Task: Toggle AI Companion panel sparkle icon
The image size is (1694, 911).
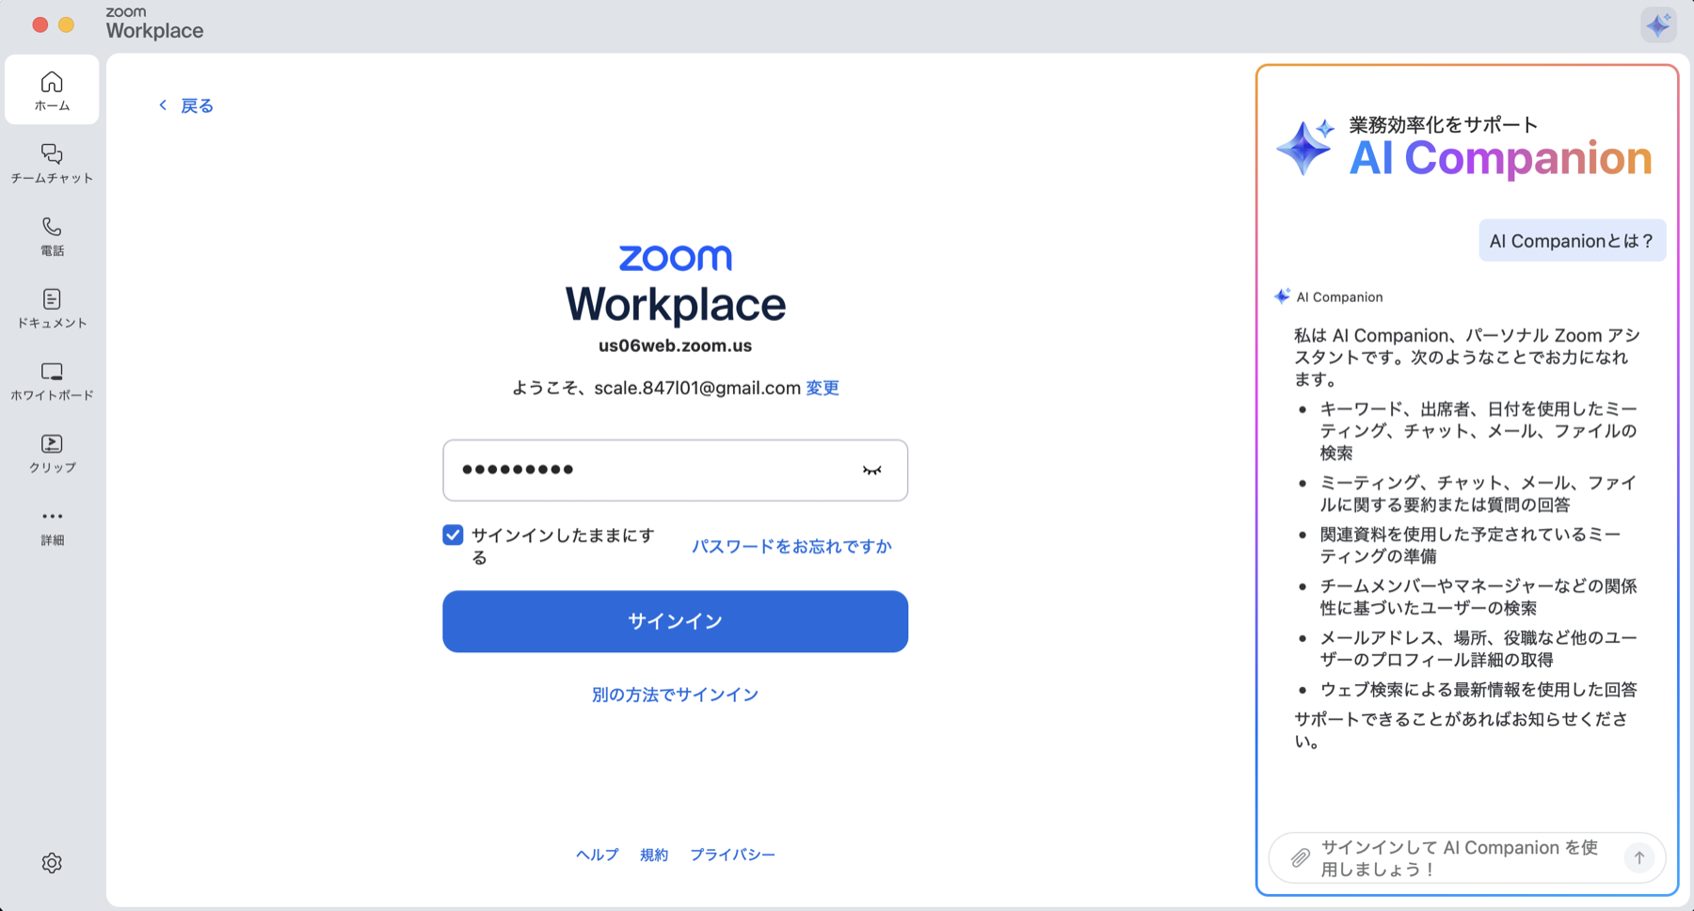Action: [x=1658, y=24]
